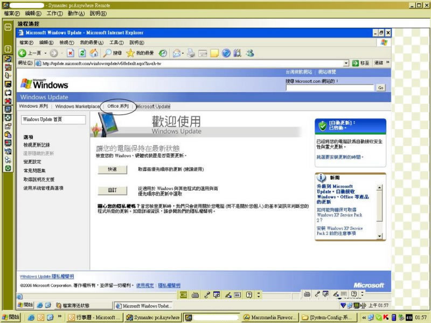The height and width of the screenshot is (323, 431).
Task: Click the Go search button
Action: click(381, 88)
